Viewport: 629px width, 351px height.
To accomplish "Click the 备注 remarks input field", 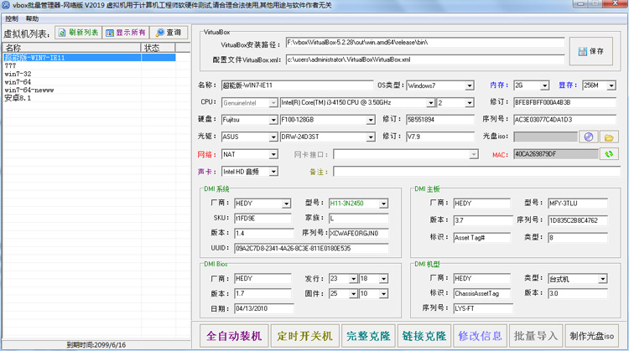I will click(x=476, y=172).
